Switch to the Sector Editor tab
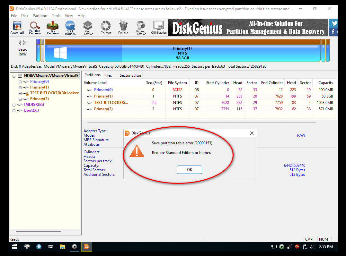The width and height of the screenshot is (346, 256). [x=131, y=75]
